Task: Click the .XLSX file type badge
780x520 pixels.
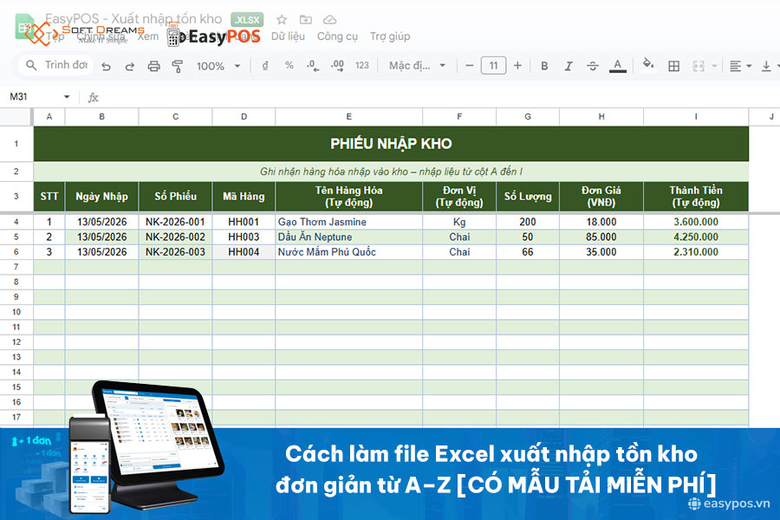Action: (x=247, y=20)
